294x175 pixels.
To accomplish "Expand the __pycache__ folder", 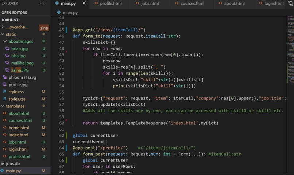I will (17, 27).
